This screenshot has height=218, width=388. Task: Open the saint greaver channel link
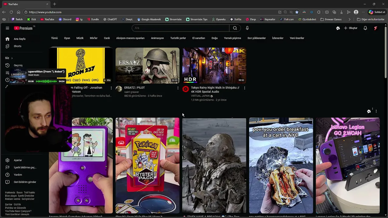click(132, 92)
